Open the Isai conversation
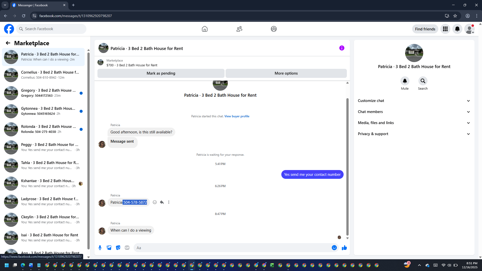The height and width of the screenshot is (271, 482). click(43, 238)
